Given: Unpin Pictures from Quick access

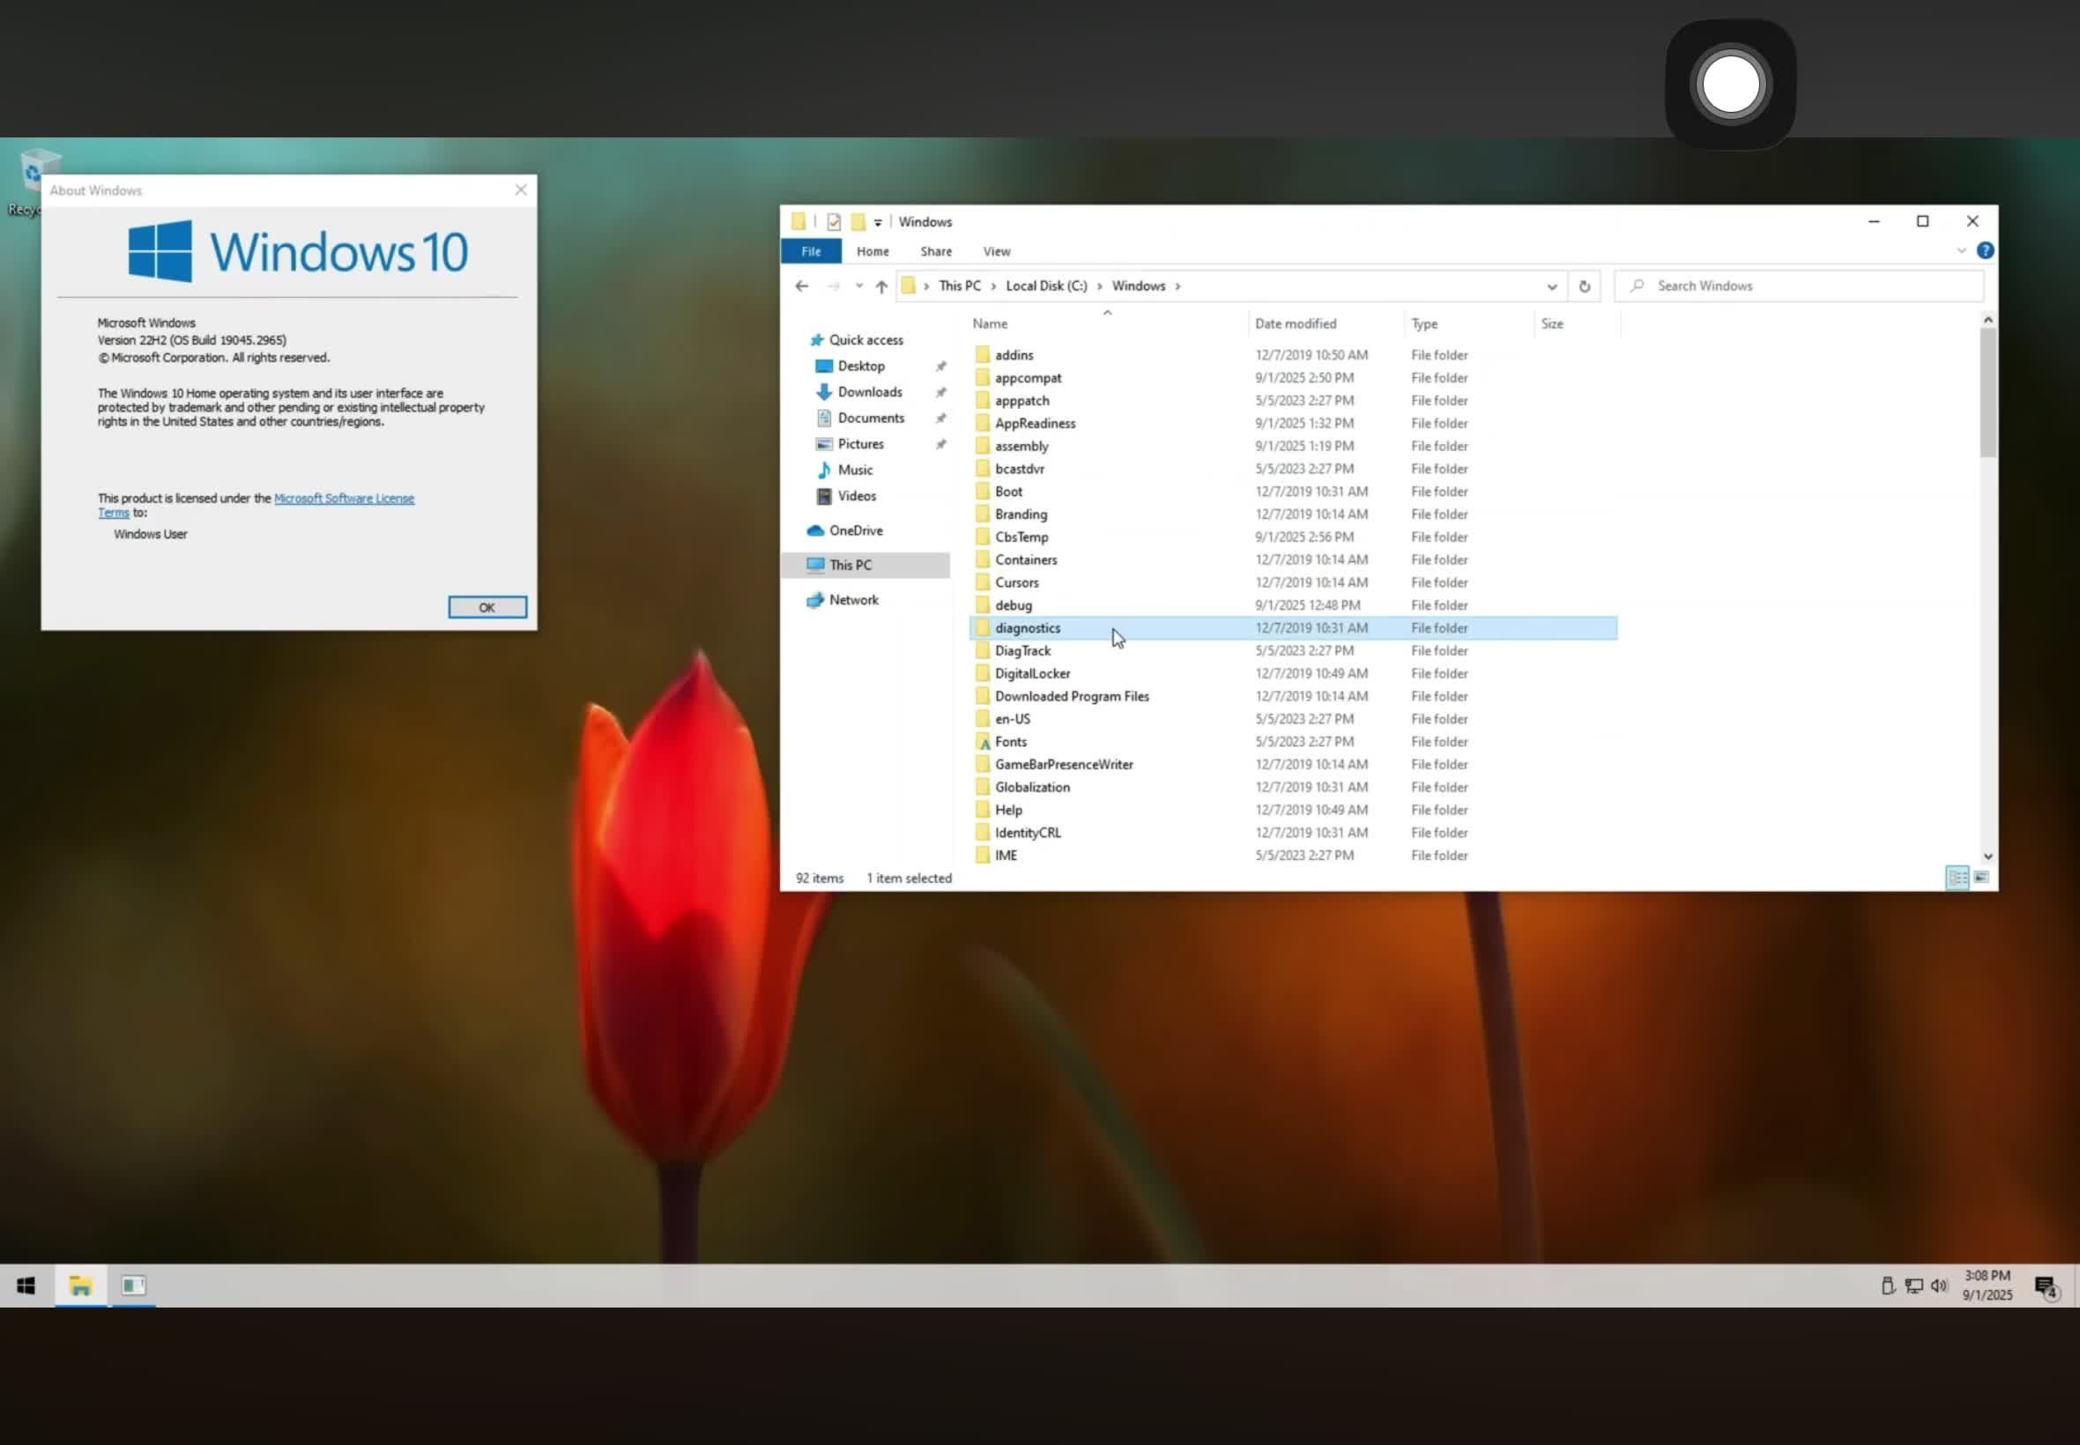Looking at the screenshot, I should (x=942, y=444).
